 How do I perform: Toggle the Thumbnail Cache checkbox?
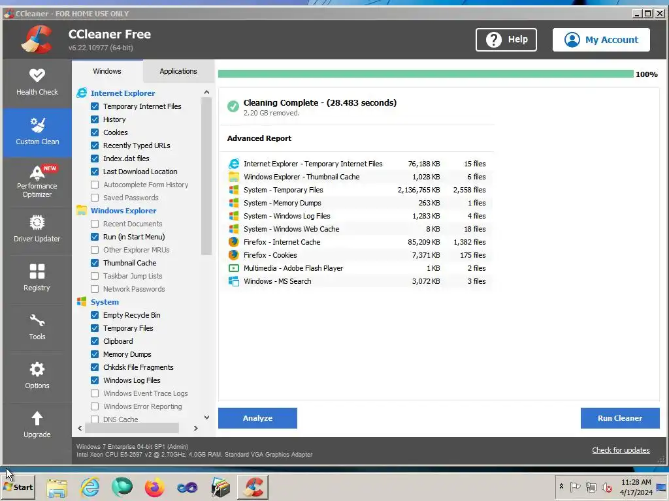coord(95,263)
